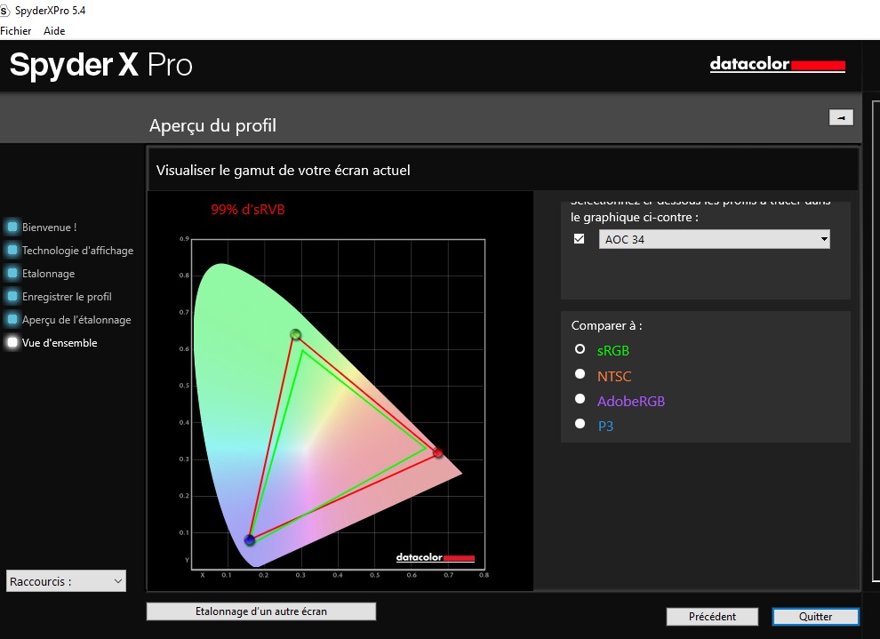The width and height of the screenshot is (880, 639).
Task: Click the arrow icon button beside Aperçu du profil
Action: pyautogui.click(x=840, y=117)
